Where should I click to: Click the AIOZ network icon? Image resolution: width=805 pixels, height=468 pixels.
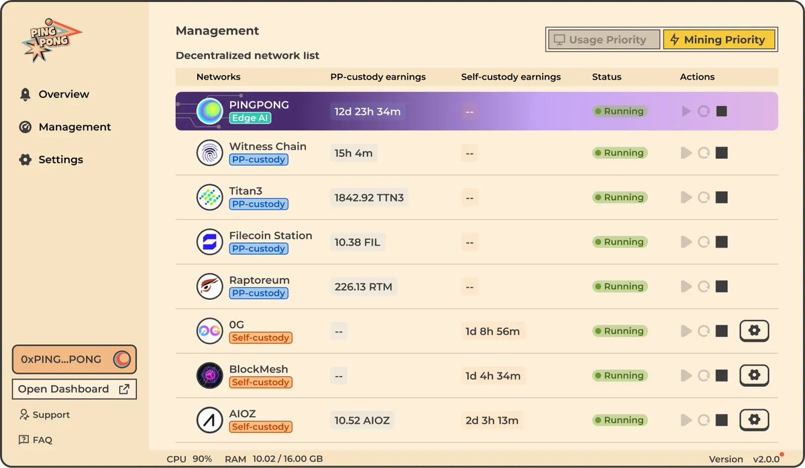[210, 420]
